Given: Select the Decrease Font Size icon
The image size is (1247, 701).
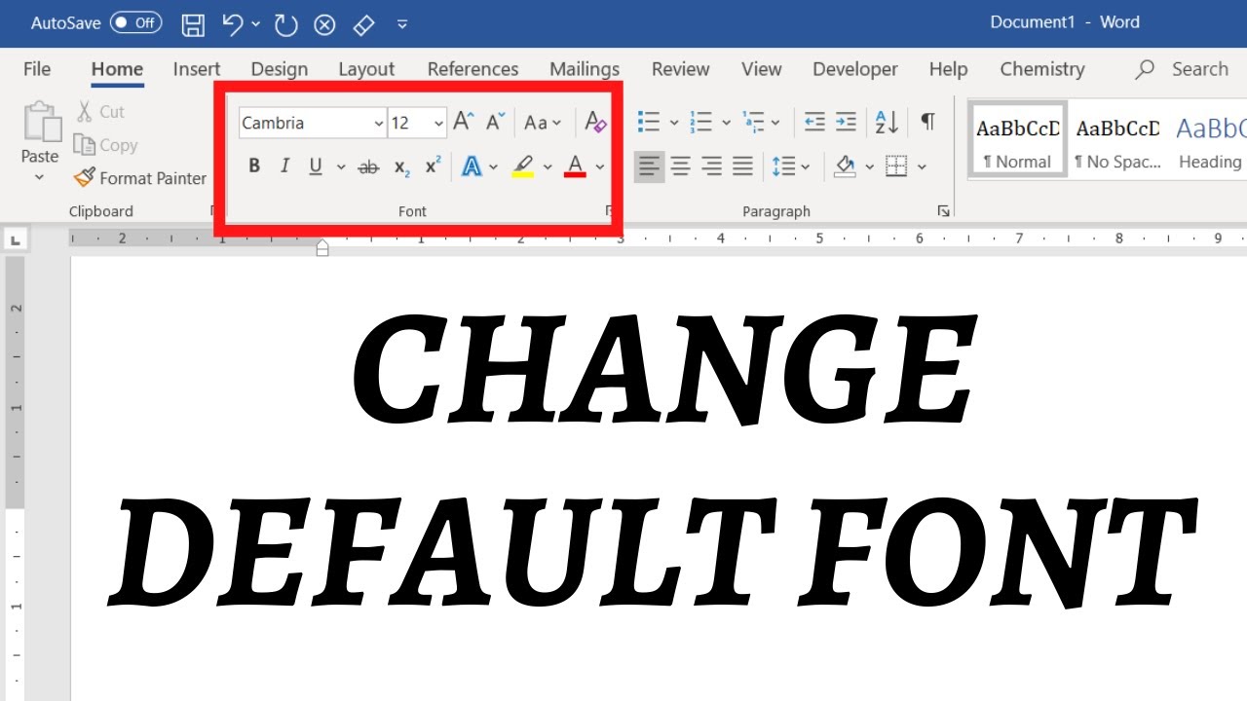Looking at the screenshot, I should click(494, 121).
